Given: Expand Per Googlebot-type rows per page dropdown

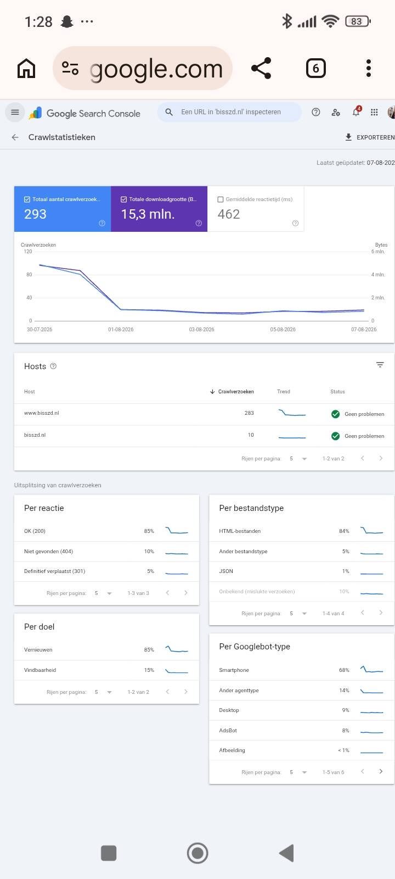Looking at the screenshot, I should point(298,772).
